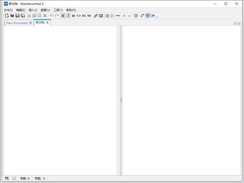Screen dimensions: 244x183
Task: Save the document with the floppy icon
Action: 17,16
